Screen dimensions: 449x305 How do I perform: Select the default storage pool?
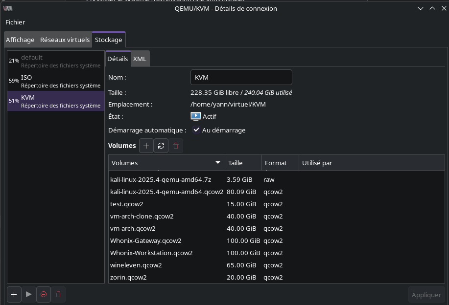click(56, 61)
